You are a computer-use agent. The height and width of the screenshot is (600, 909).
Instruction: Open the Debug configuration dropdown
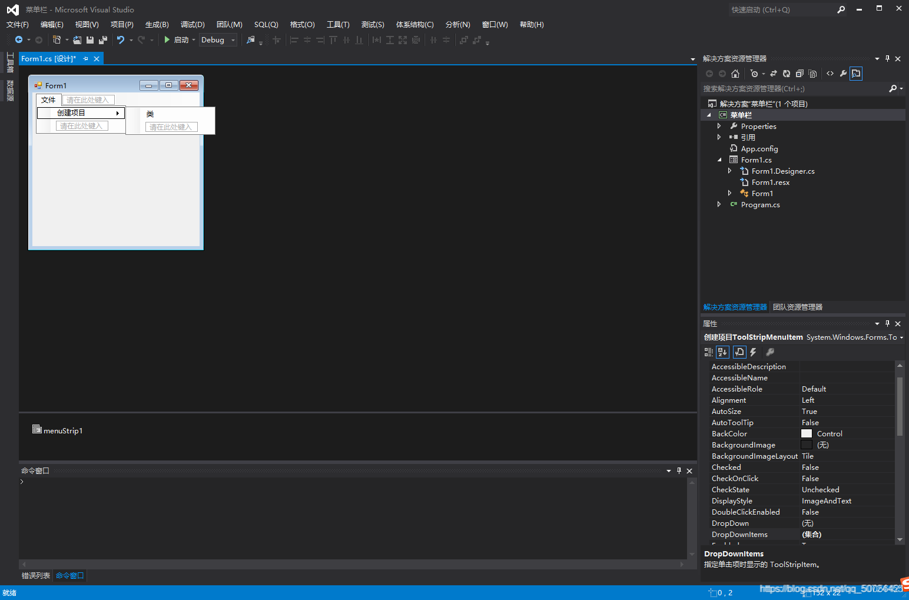[x=233, y=40]
